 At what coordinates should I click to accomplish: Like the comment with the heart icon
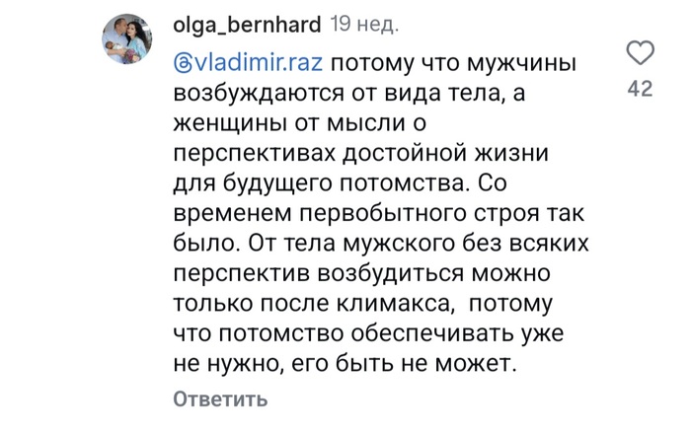click(x=640, y=52)
